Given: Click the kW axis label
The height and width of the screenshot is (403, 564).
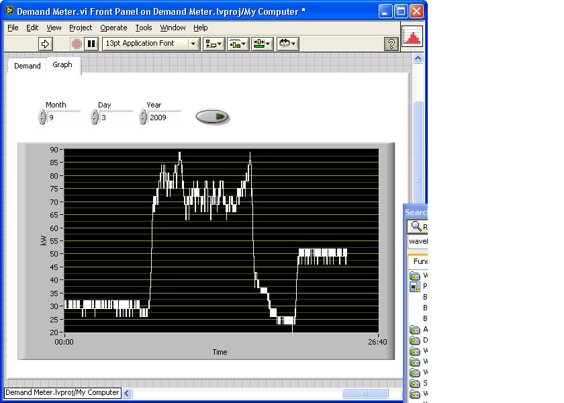Looking at the screenshot, I should tap(43, 240).
